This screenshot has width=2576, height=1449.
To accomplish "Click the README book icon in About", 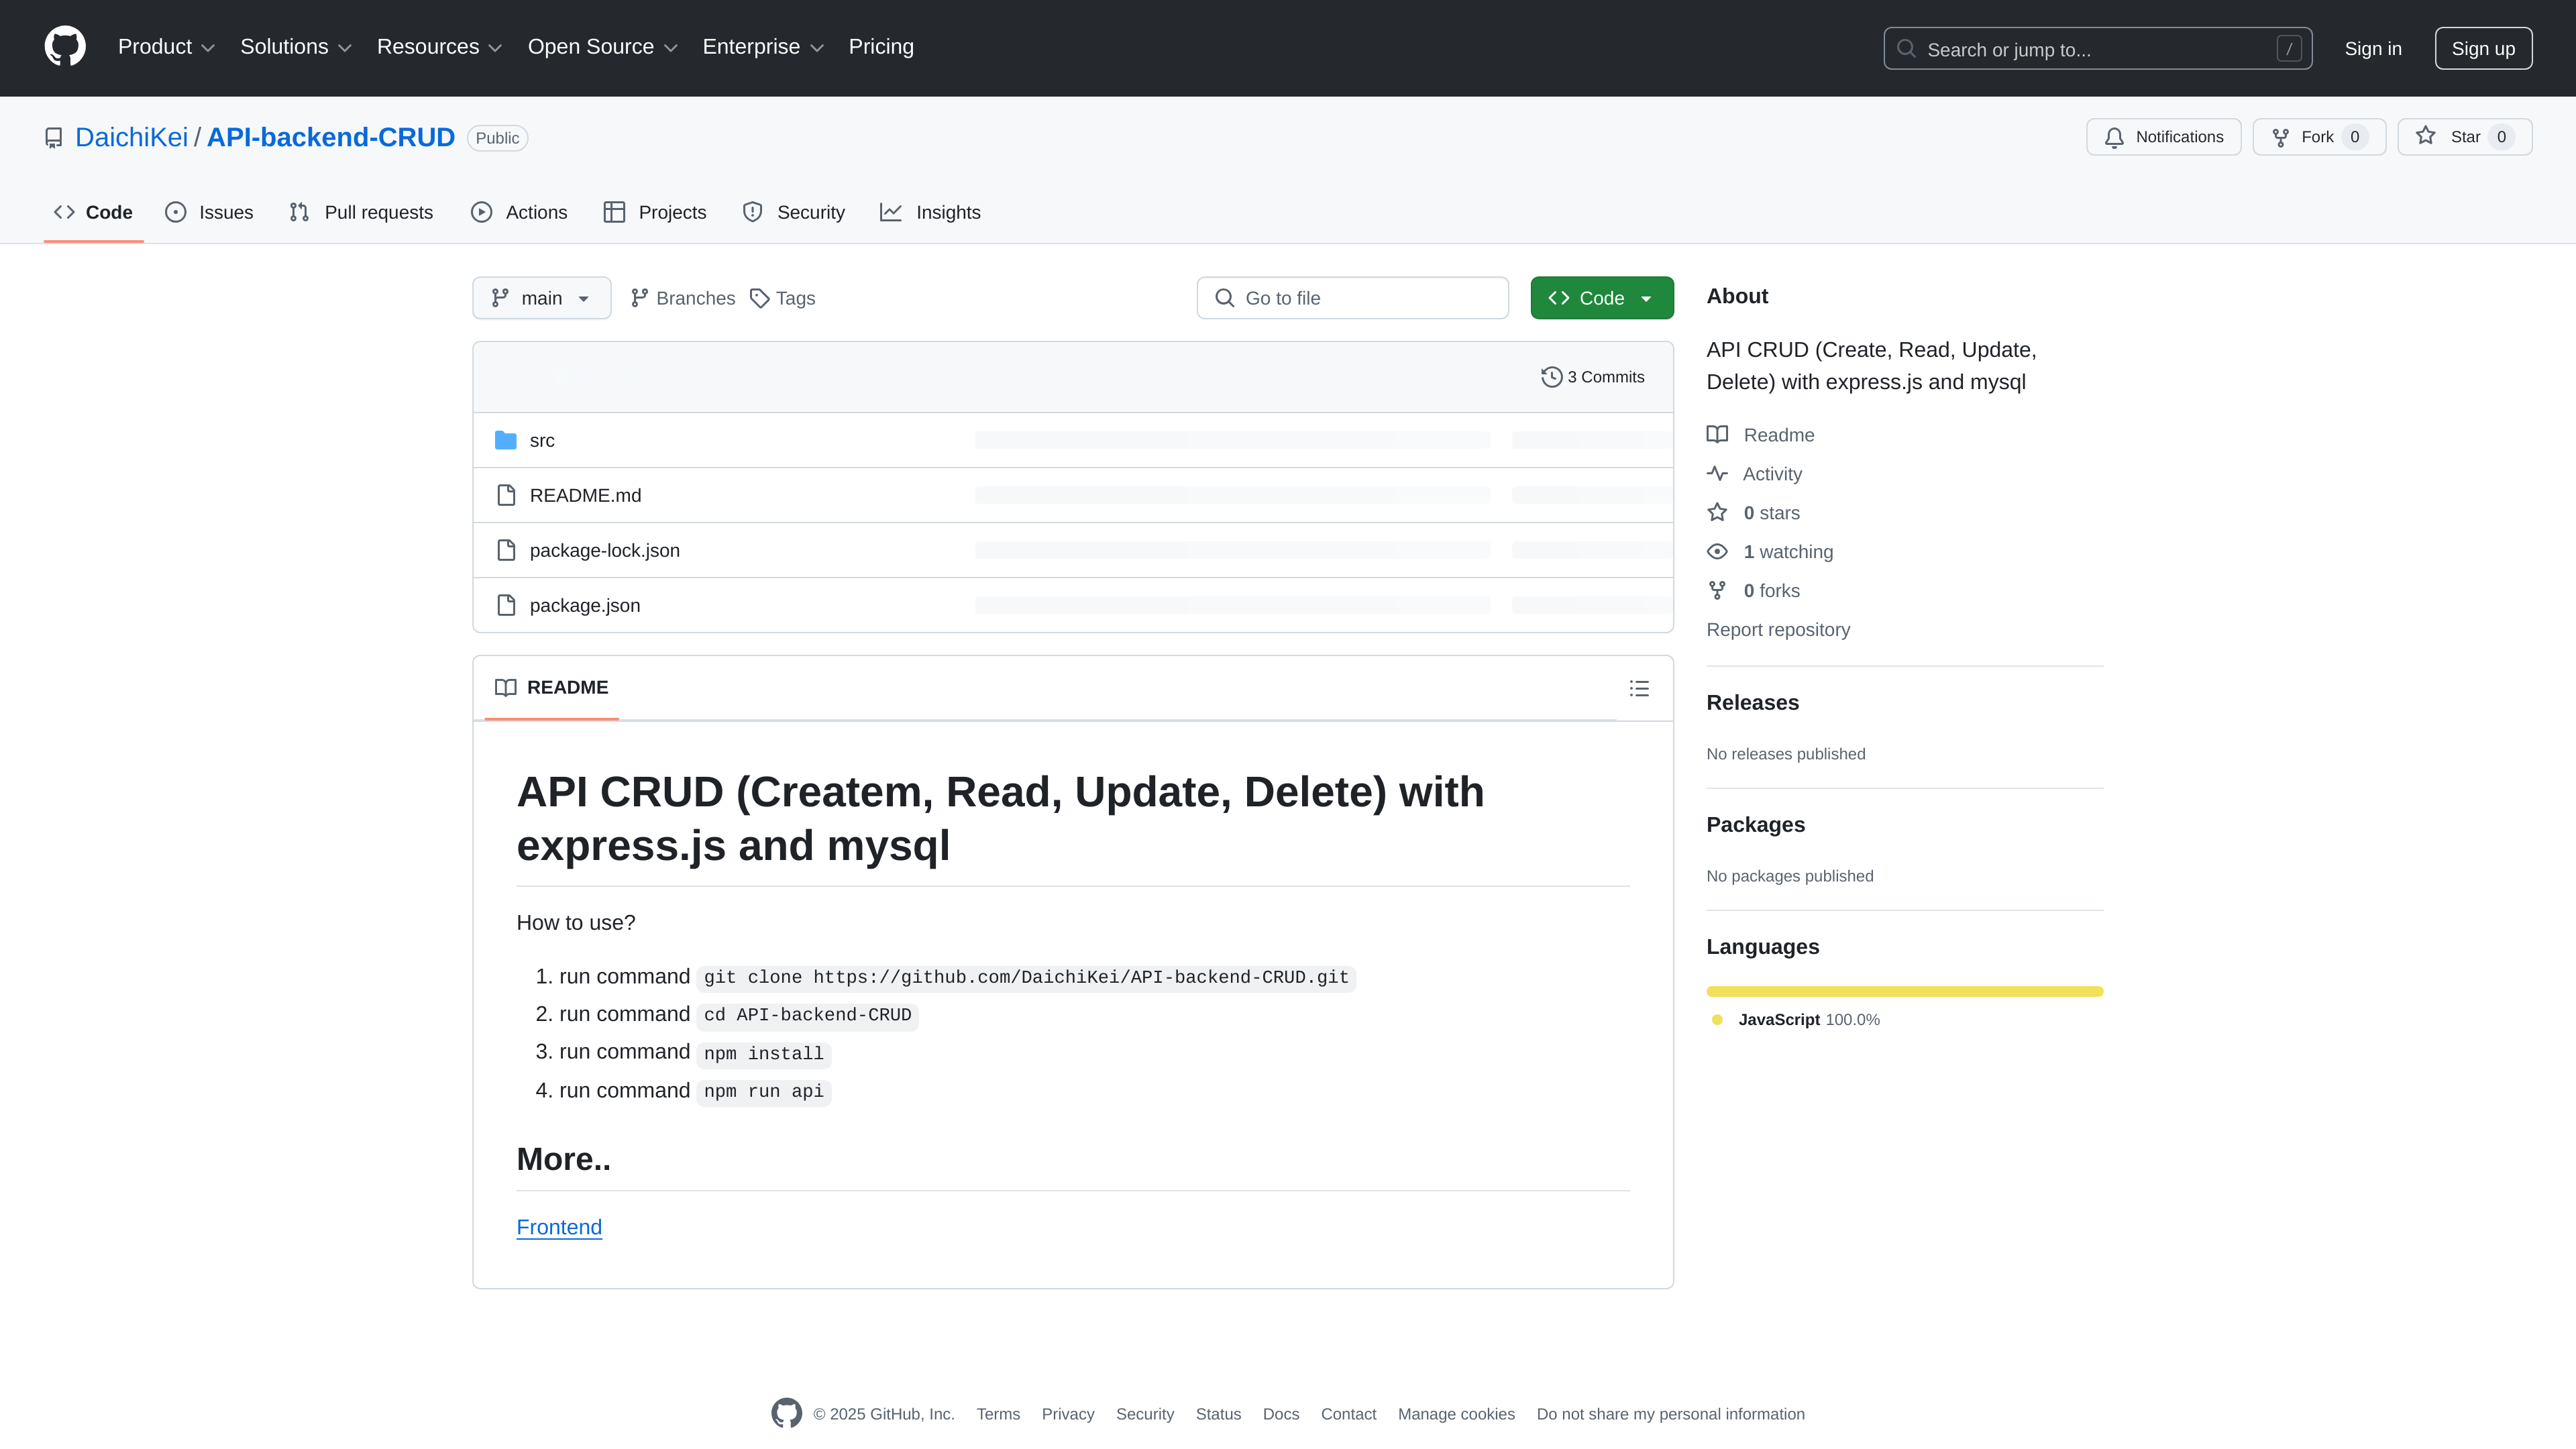I will [x=1717, y=435].
